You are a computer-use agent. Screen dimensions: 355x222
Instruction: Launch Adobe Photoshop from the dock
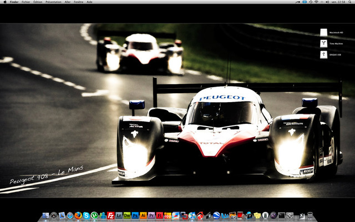[x=135, y=215]
